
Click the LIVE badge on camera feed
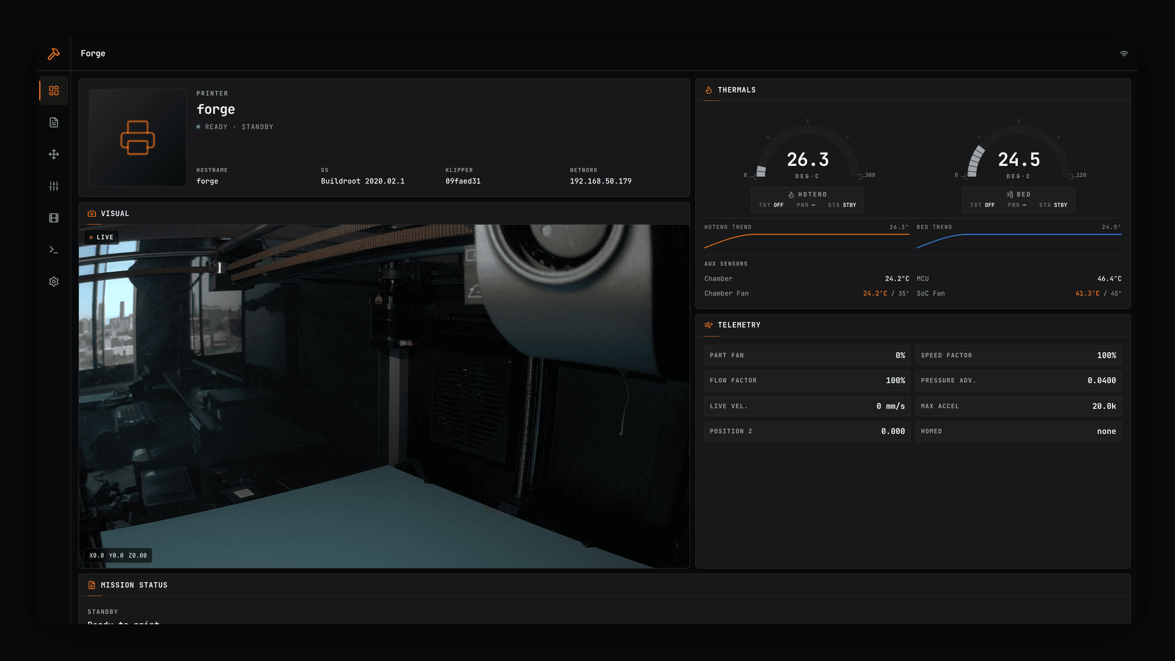tap(102, 237)
